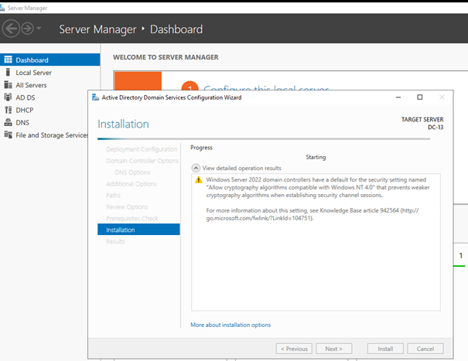Select Paths wizard step
The height and width of the screenshot is (361, 468).
(113, 196)
